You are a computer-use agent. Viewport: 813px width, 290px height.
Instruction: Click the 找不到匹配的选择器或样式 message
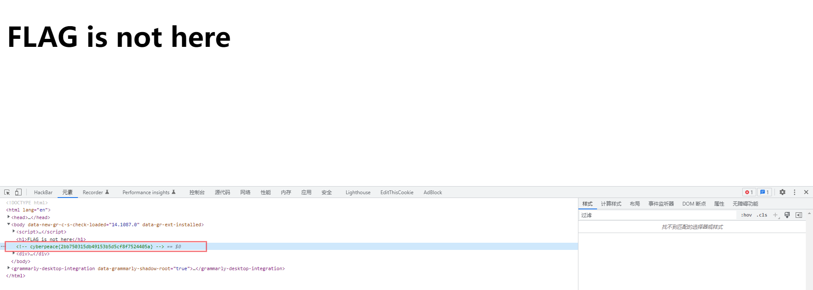click(x=692, y=227)
